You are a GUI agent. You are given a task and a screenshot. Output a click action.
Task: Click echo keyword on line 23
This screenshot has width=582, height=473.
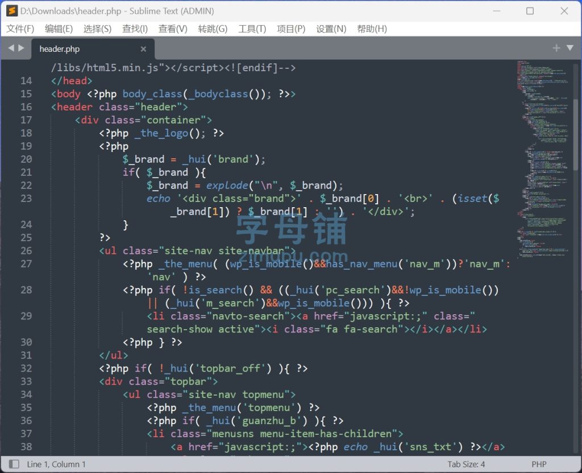click(158, 198)
